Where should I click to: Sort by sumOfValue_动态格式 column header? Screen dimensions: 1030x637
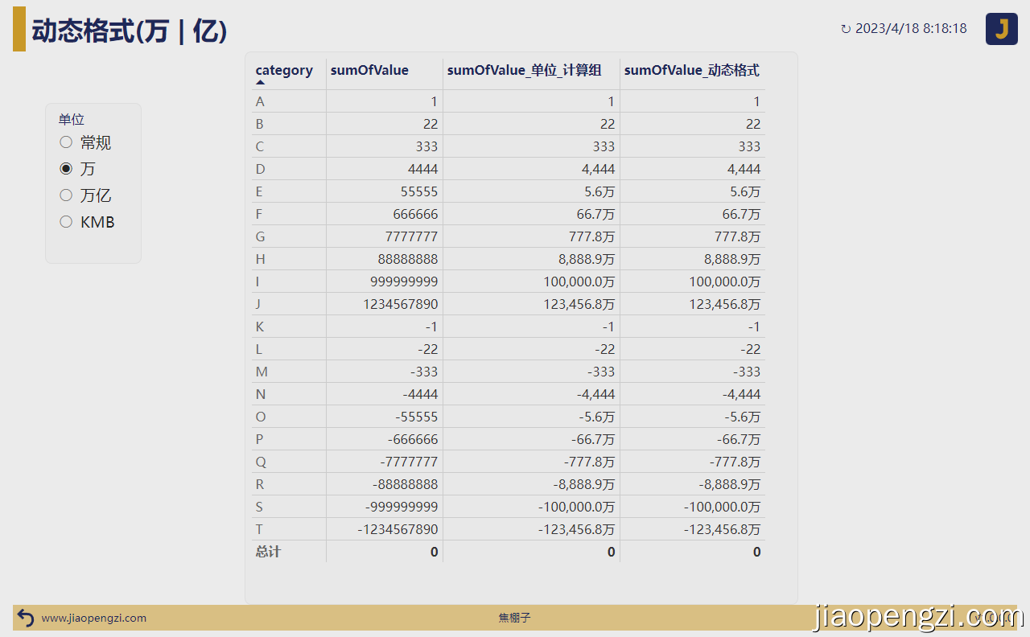click(x=691, y=71)
